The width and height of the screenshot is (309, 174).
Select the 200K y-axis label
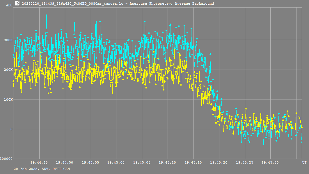tap(8, 70)
